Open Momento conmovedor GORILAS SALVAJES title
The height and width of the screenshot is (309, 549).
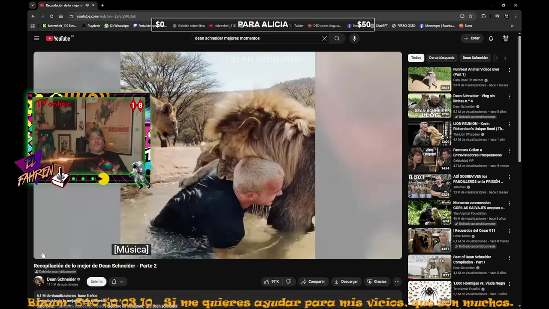click(x=479, y=205)
